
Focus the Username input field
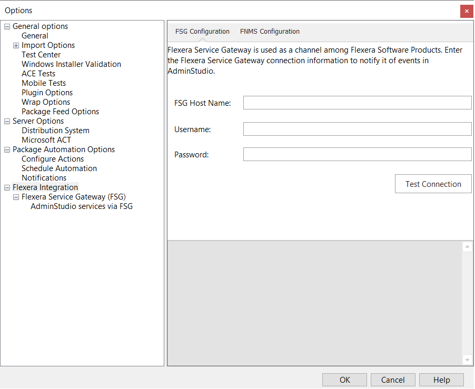pyautogui.click(x=358, y=129)
